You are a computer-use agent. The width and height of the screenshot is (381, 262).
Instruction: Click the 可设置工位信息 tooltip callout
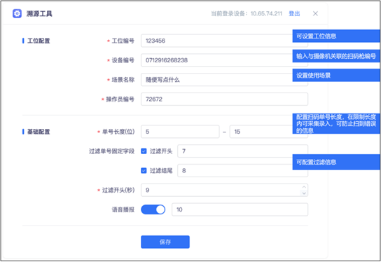click(x=336, y=36)
